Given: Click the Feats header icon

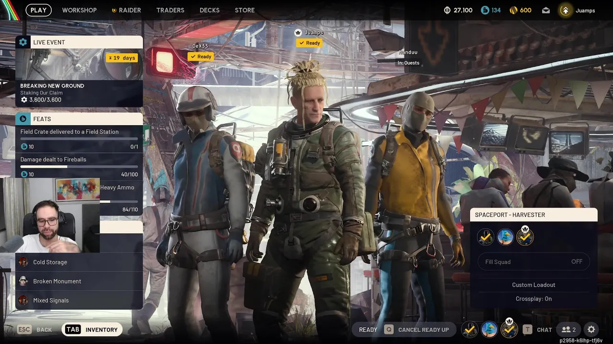Looking at the screenshot, I should 23,118.
